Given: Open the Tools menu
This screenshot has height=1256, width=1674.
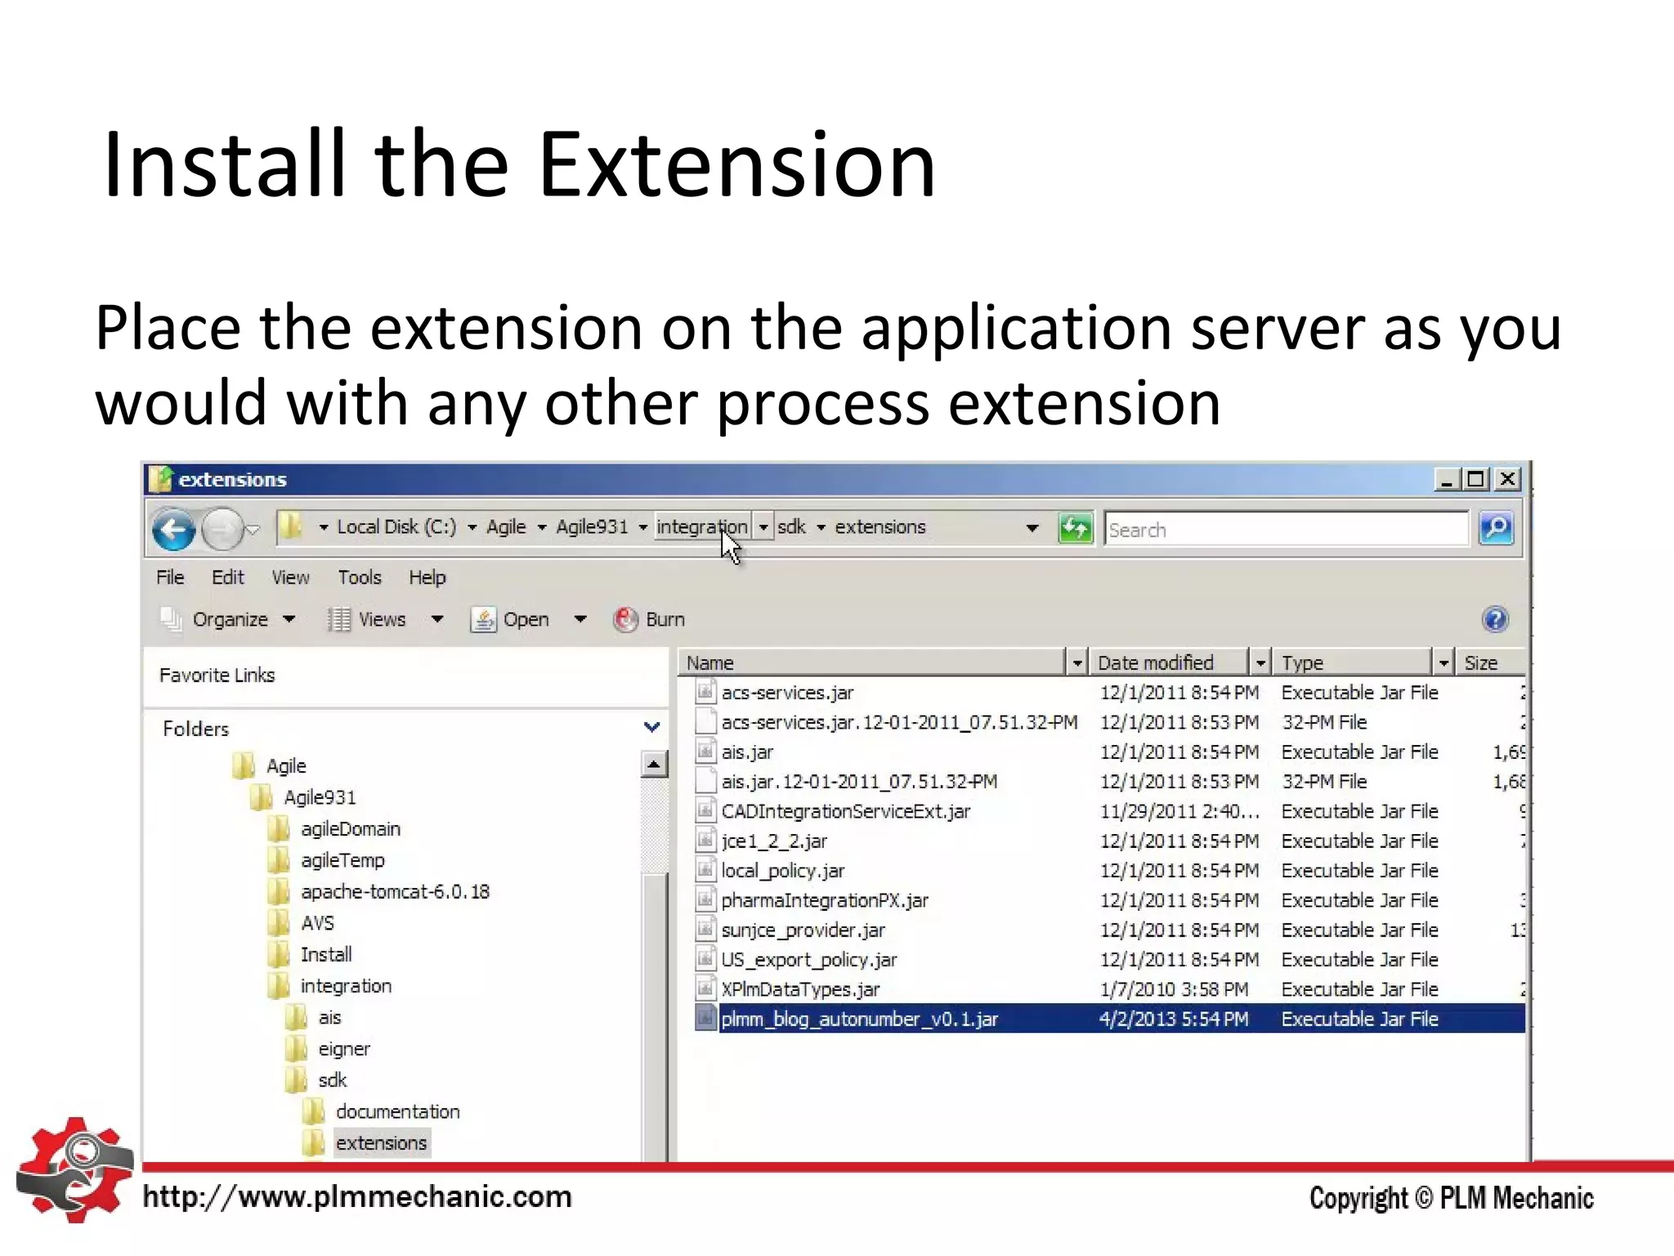Looking at the screenshot, I should click(x=360, y=577).
